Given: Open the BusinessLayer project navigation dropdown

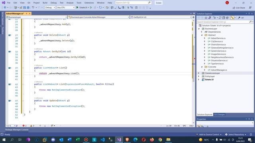Looking at the screenshot, I should pos(36,17).
